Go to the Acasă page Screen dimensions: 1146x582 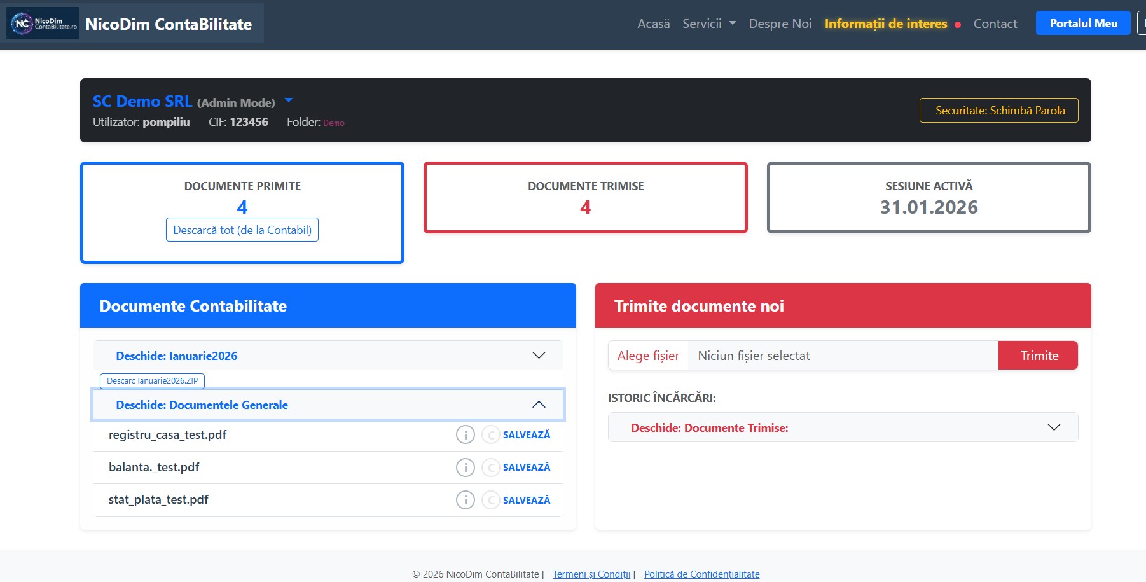pyautogui.click(x=653, y=24)
